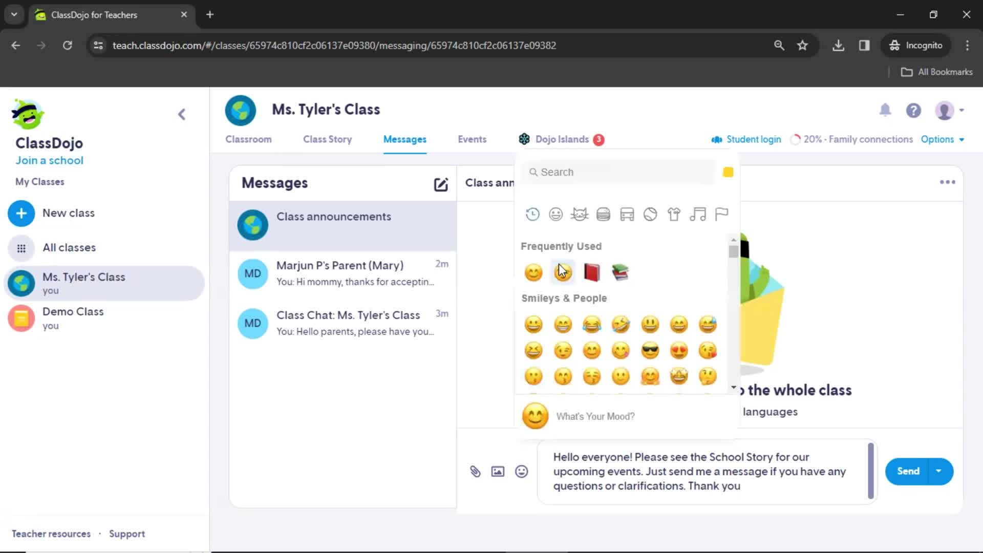Toggle the emoji picker smiley icon
983x553 pixels.
click(521, 472)
